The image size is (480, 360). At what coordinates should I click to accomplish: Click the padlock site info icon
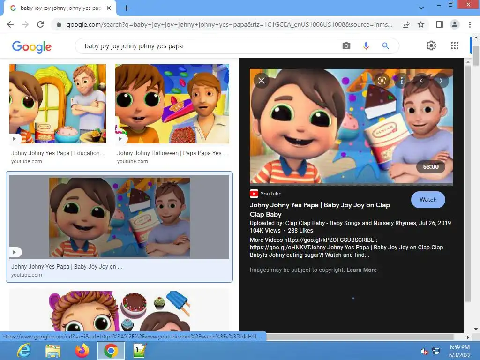[59, 24]
